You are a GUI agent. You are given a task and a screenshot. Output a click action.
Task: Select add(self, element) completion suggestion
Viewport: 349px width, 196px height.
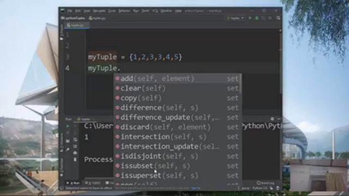177,78
